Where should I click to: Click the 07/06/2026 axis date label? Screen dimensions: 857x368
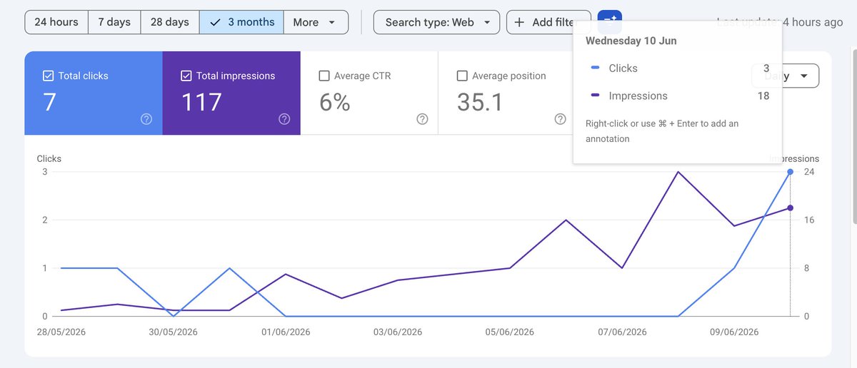[622, 332]
